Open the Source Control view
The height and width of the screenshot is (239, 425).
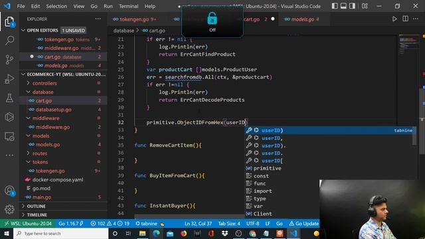point(9,59)
